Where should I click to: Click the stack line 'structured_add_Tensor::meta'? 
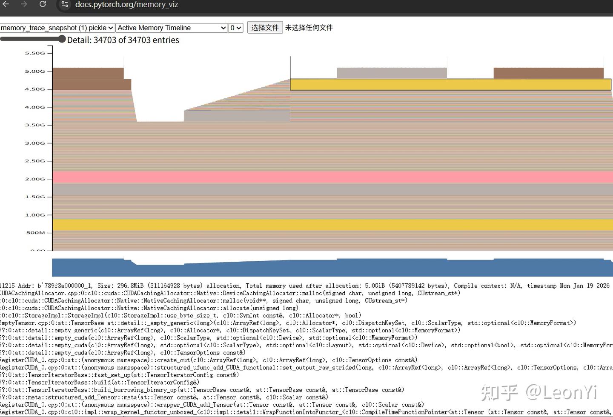click(x=164, y=397)
